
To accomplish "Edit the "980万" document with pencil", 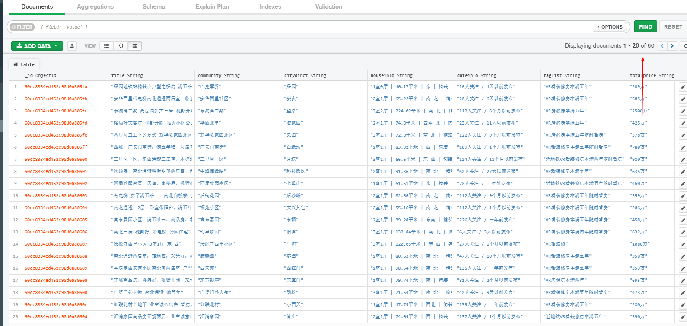I will [683, 160].
